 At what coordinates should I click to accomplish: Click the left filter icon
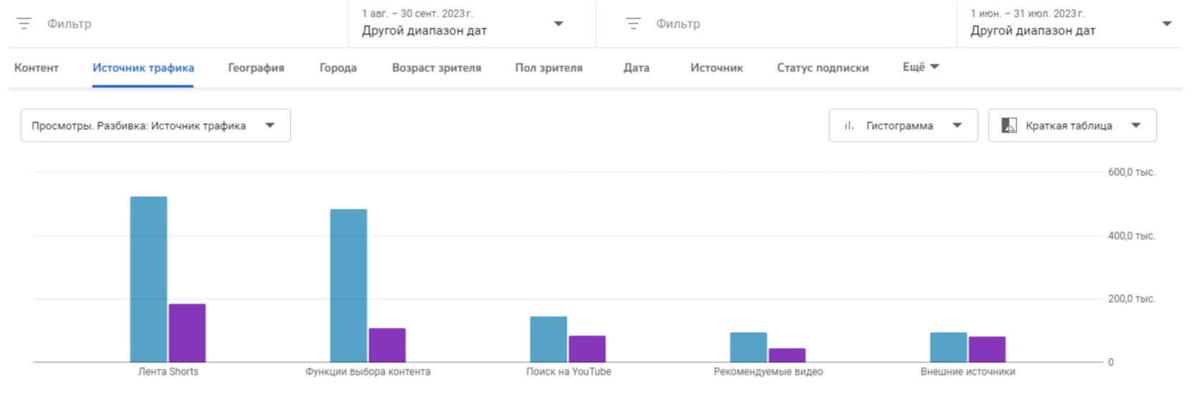pos(24,24)
